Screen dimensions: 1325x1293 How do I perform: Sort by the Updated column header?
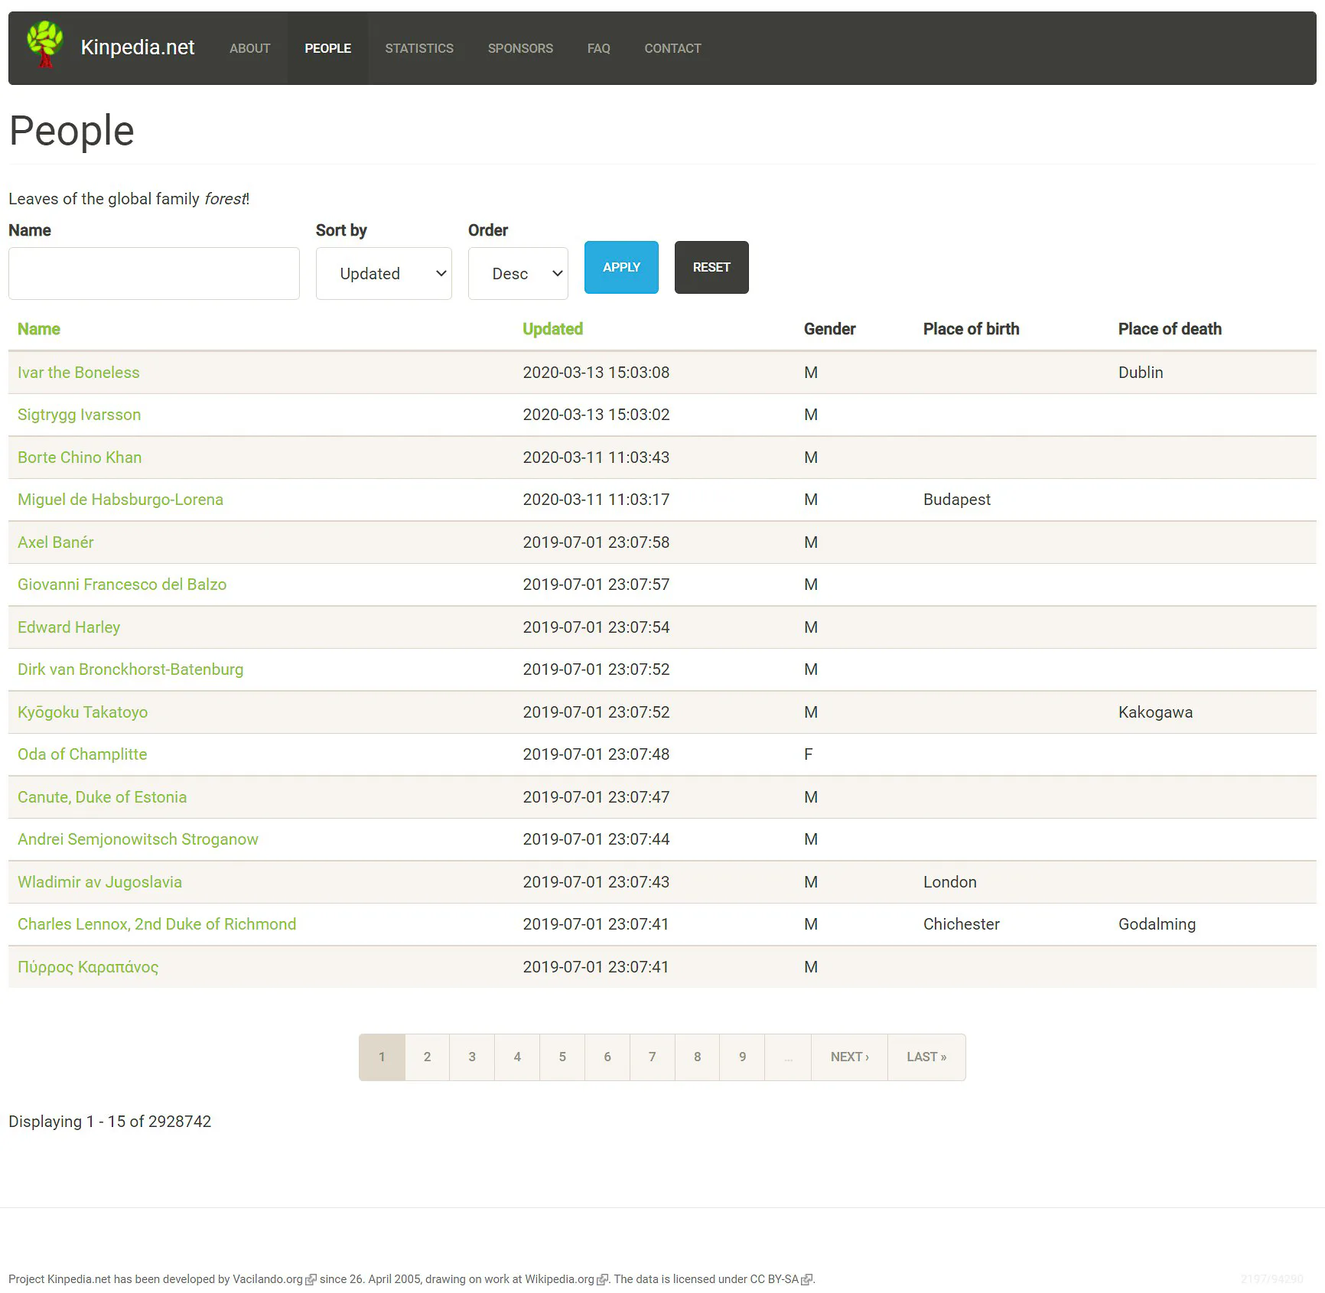pos(552,329)
